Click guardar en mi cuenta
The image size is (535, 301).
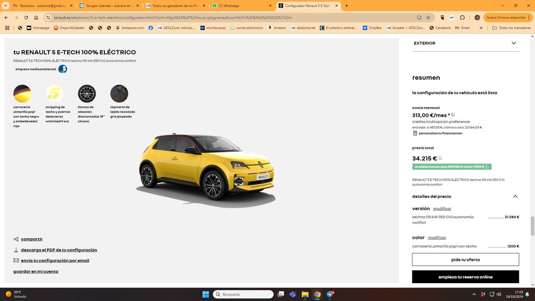(x=36, y=271)
